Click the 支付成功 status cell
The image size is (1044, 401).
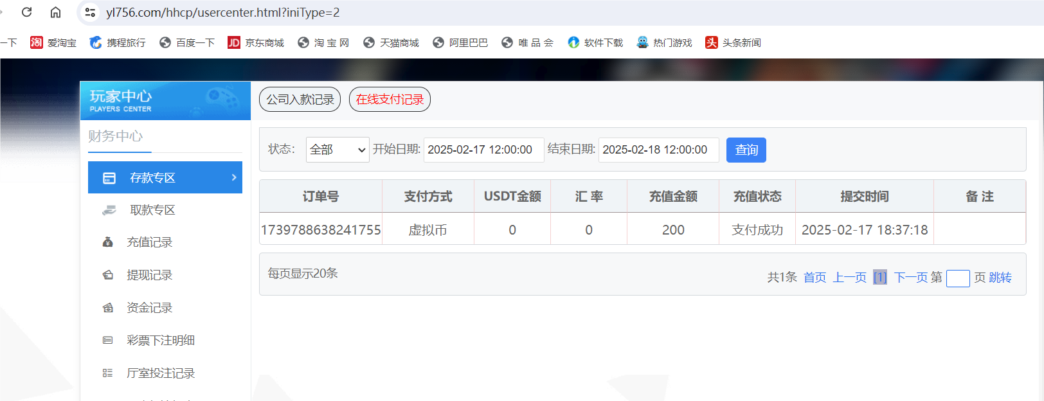[x=757, y=230]
